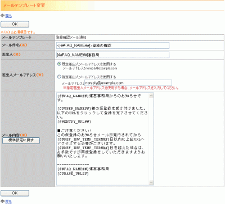The height and width of the screenshot is (204, 225).
Task: Click the required-items notice text
Action: 18,32
